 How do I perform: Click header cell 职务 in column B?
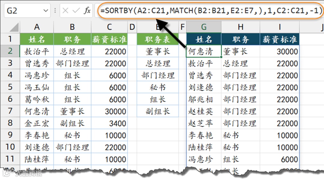[72, 39]
